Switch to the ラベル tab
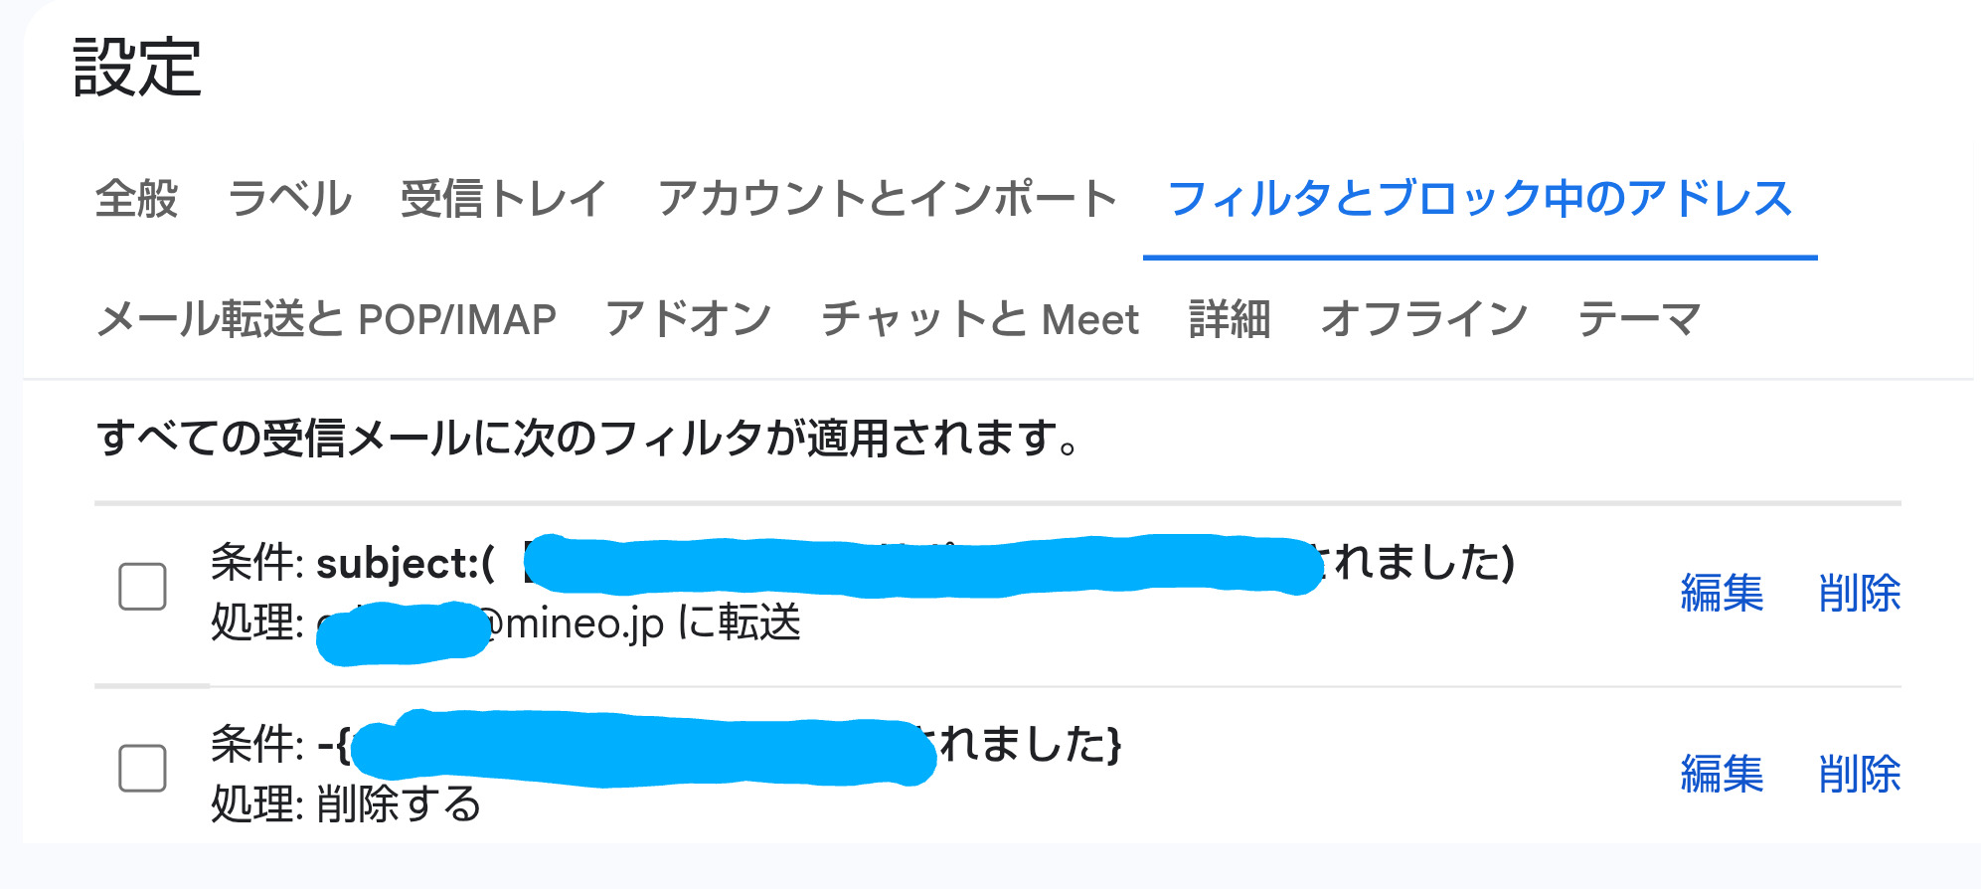The width and height of the screenshot is (1981, 889). click(x=289, y=199)
